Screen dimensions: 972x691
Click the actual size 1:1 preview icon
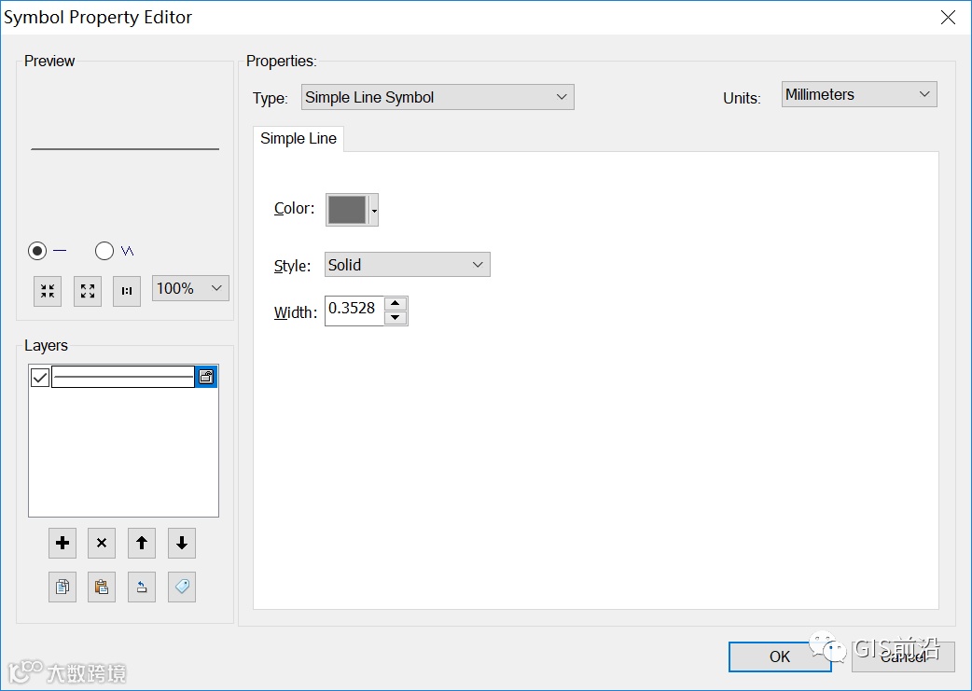tap(127, 291)
